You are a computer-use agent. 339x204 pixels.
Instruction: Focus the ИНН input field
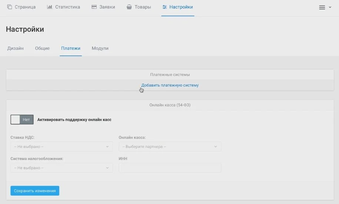coord(170,168)
